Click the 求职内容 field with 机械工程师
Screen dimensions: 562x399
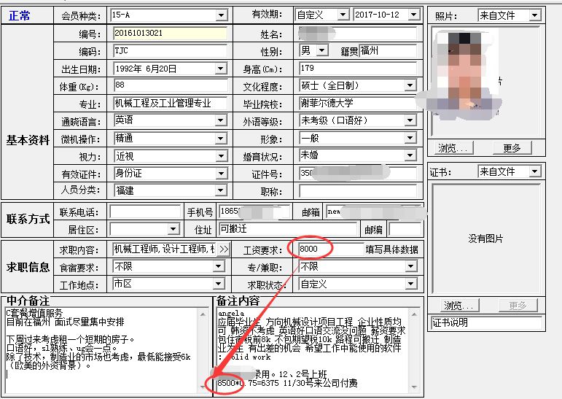tap(164, 249)
